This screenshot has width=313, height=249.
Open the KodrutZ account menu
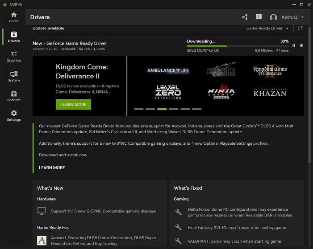(x=288, y=17)
